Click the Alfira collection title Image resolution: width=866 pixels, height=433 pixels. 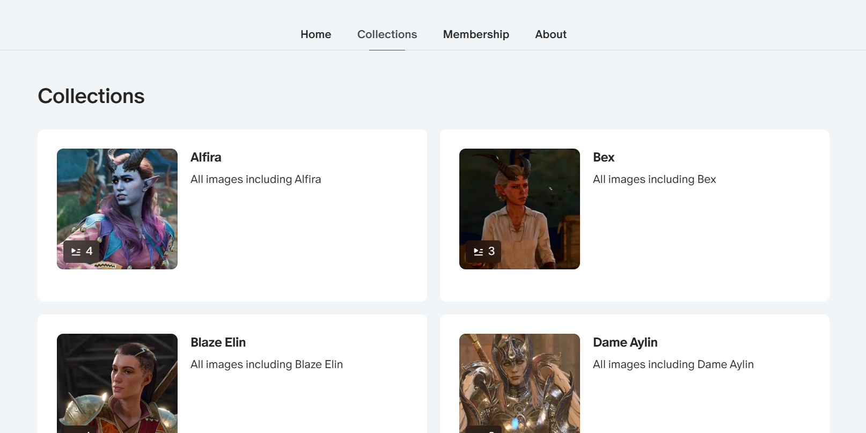[206, 157]
